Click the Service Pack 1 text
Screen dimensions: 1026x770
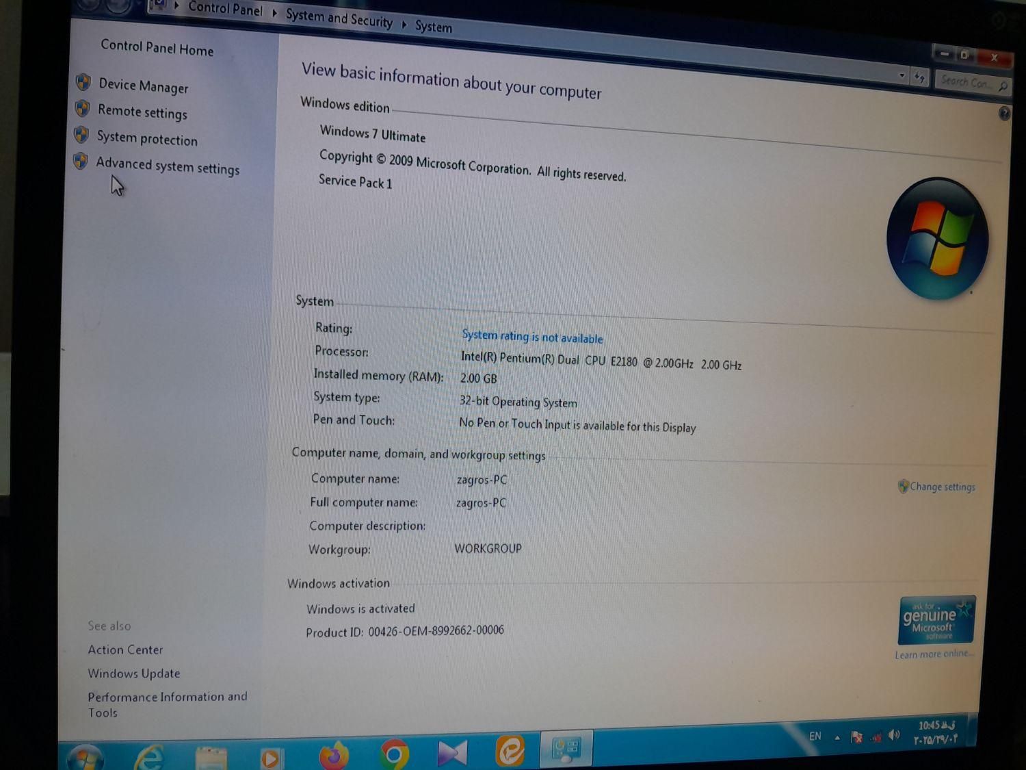[x=355, y=181]
